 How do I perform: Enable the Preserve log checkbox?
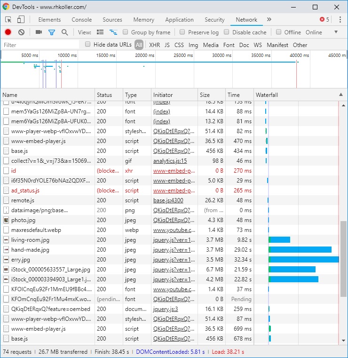click(x=182, y=32)
